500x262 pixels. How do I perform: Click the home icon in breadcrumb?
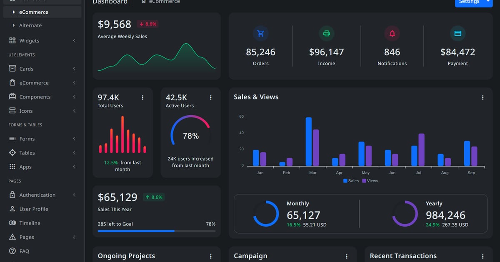tap(144, 2)
